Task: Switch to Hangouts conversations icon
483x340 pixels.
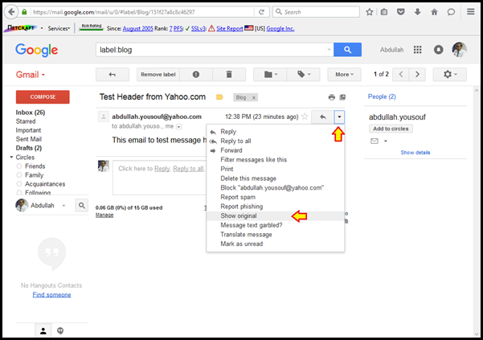Action: click(60, 331)
